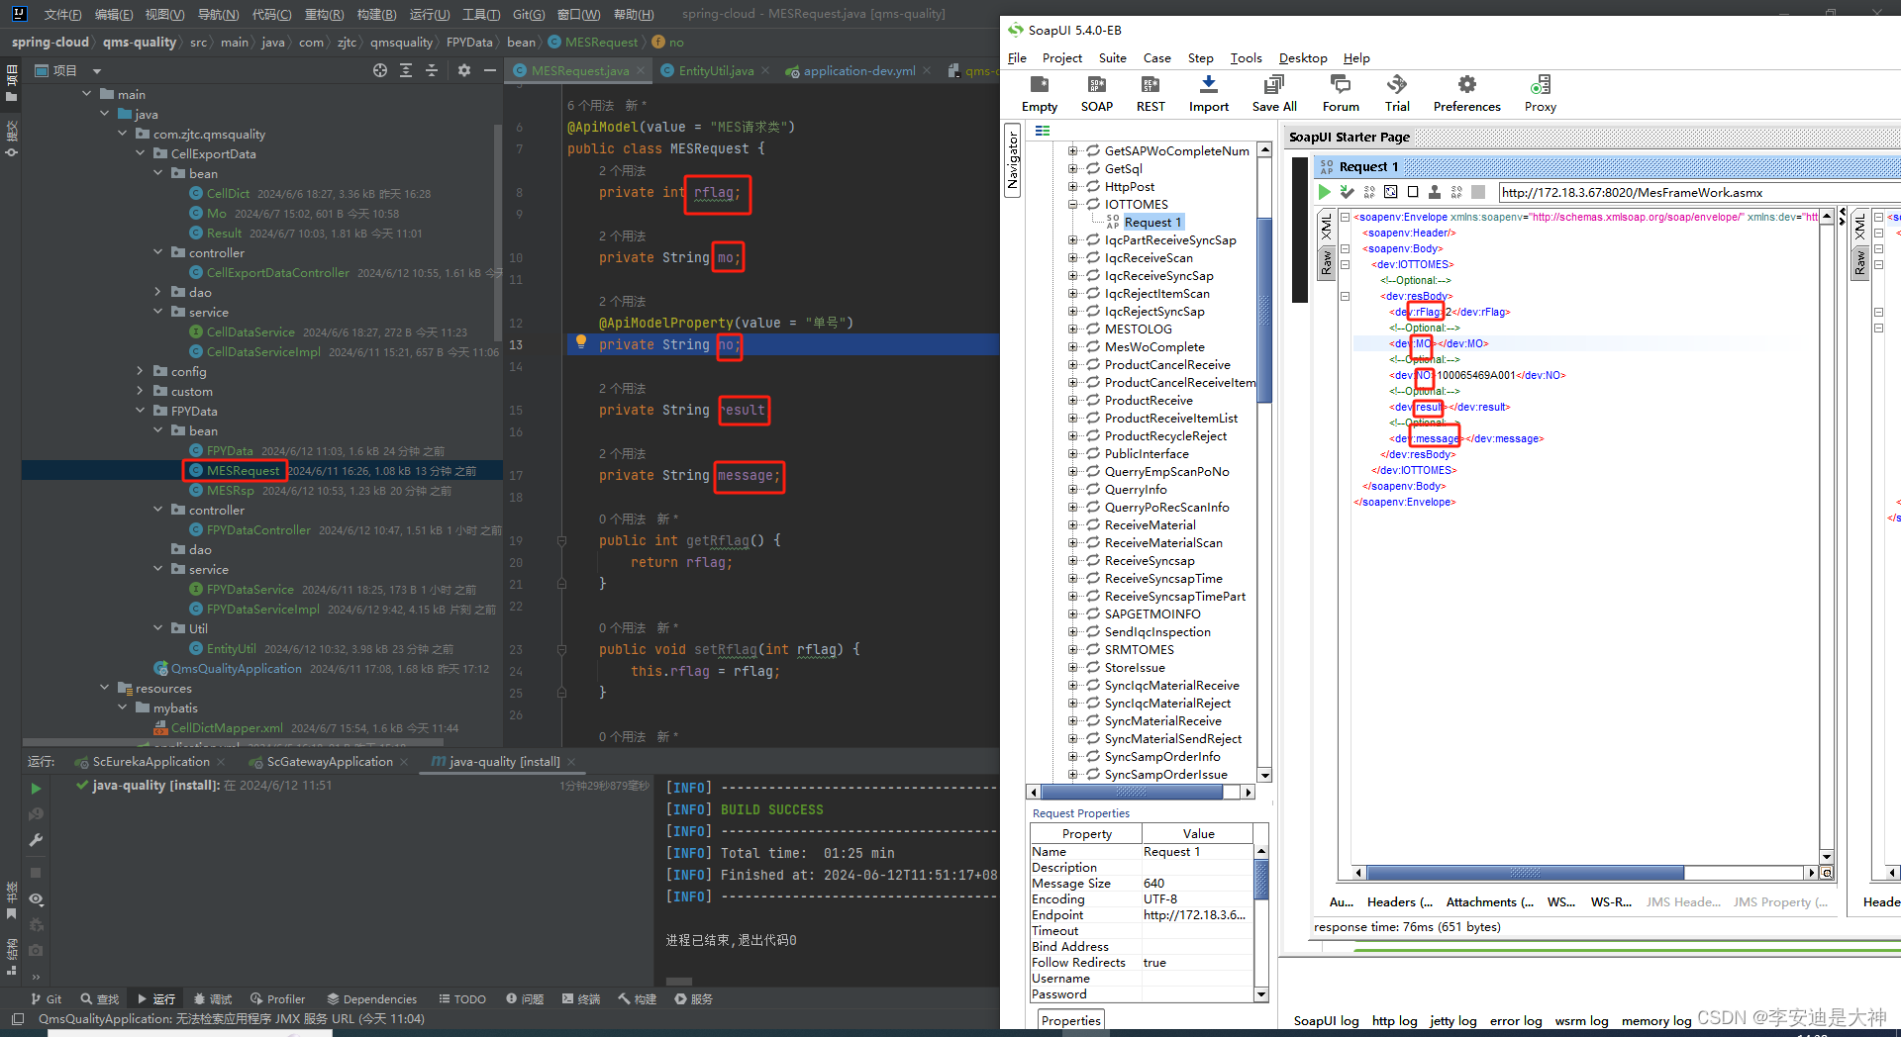Screen dimensions: 1901x1037
Task: Run Request 1 with the green play arrow
Action: [1325, 192]
